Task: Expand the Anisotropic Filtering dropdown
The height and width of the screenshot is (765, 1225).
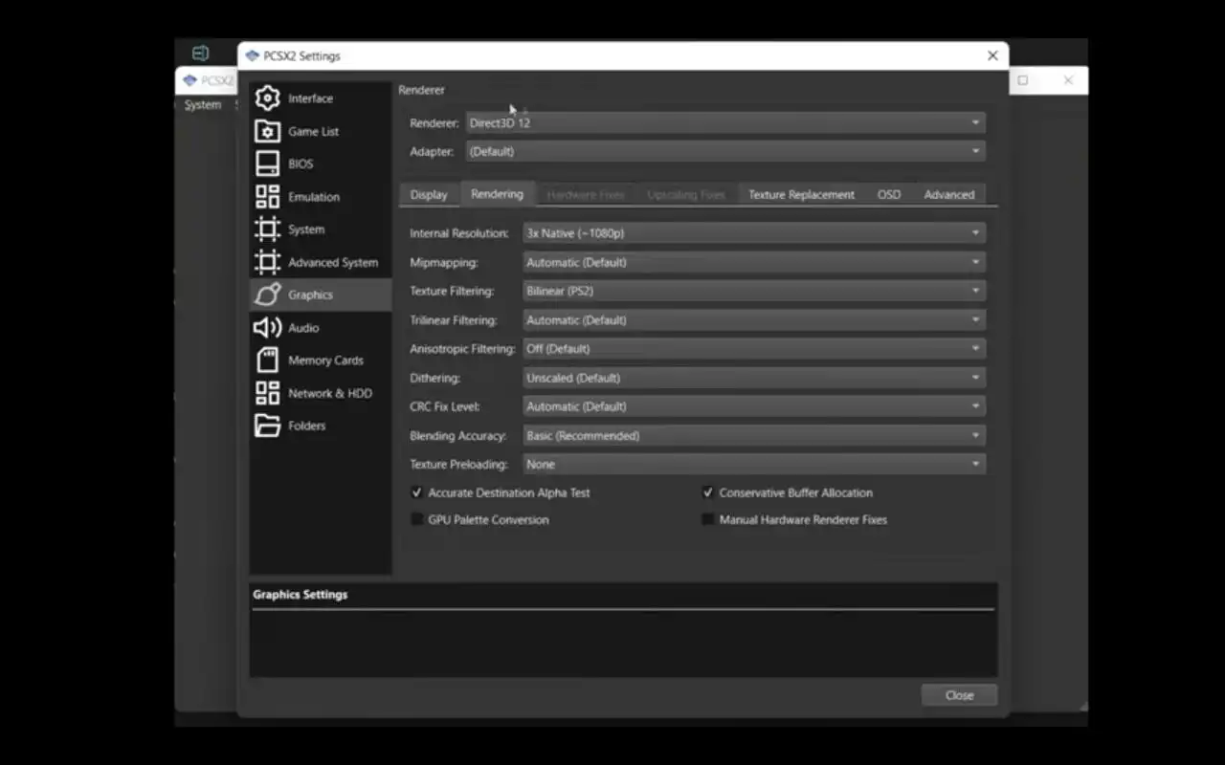Action: 754,348
